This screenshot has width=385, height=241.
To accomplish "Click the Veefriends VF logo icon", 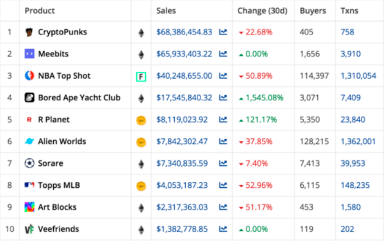I will tap(29, 229).
